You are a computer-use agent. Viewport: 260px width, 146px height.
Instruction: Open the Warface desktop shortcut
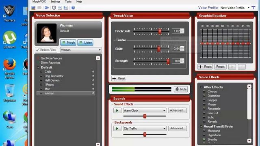tap(9, 13)
